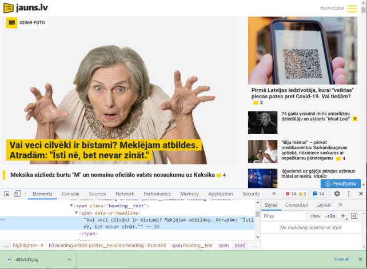Toggle the .cls element classes panel
This screenshot has height=269, width=367.
[x=330, y=216]
